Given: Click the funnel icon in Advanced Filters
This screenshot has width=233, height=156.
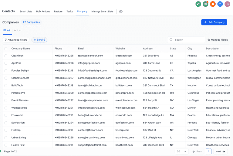Looking at the screenshot, I should click(x=6, y=40).
